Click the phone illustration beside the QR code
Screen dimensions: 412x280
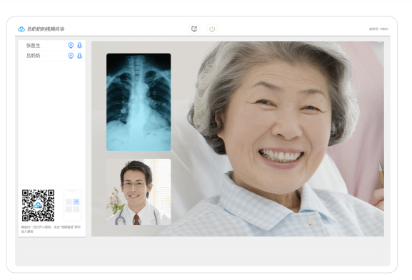[73, 205]
